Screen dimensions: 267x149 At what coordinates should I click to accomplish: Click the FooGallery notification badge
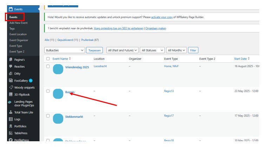31,81
